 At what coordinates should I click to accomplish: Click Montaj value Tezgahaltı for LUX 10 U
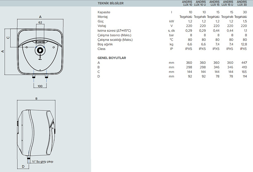[200, 17]
